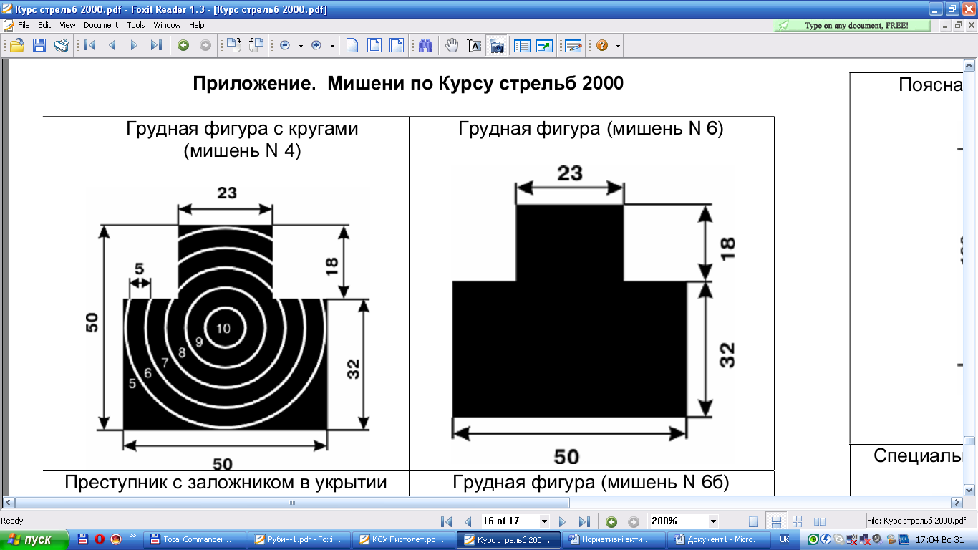978x550 pixels.
Task: Toggle the navigation panel layout icon
Action: 522,45
